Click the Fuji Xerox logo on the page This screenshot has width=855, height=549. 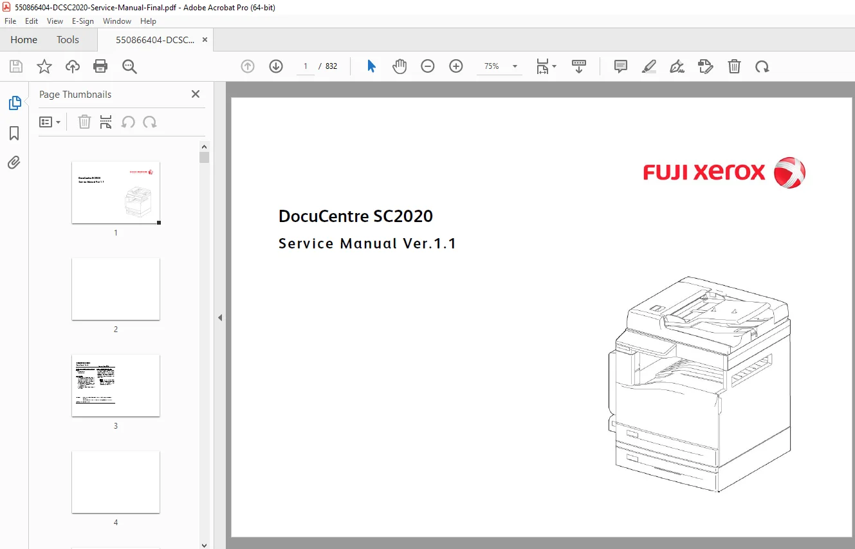click(x=724, y=172)
